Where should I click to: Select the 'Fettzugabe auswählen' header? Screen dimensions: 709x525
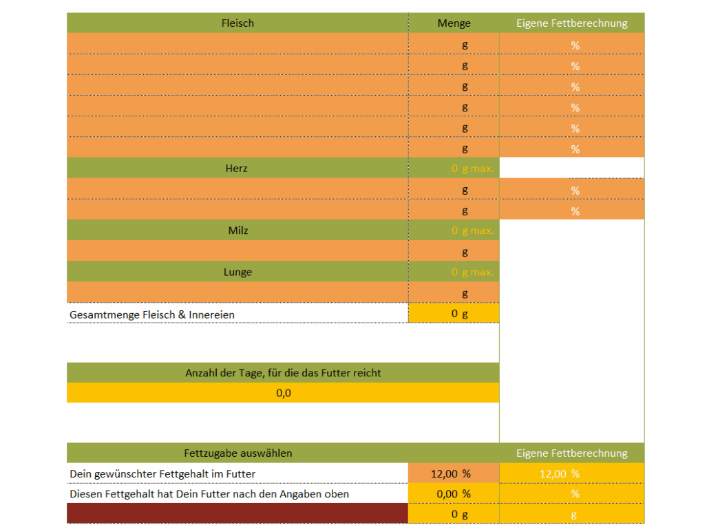click(237, 453)
